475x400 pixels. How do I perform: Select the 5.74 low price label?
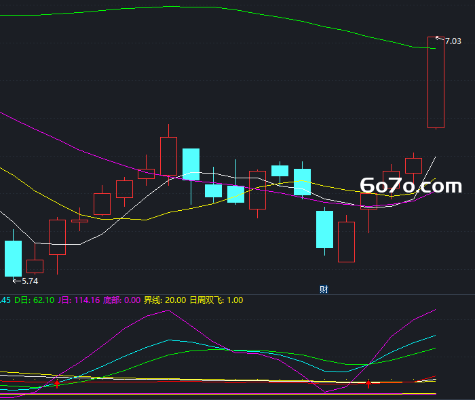[30, 281]
